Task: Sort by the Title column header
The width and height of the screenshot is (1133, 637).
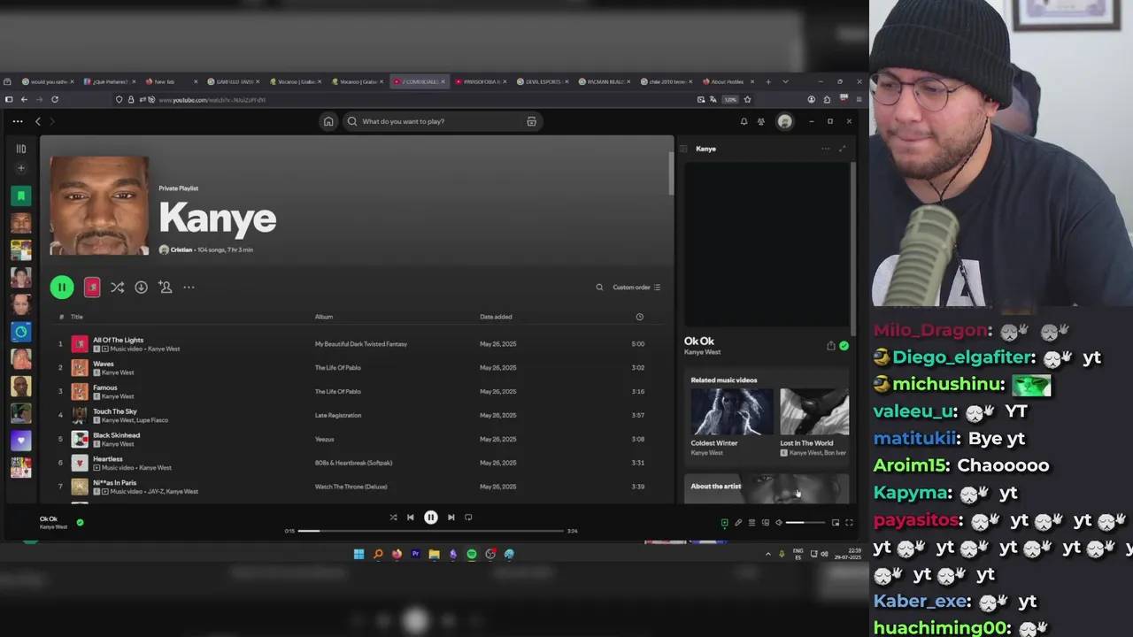Action: click(x=77, y=317)
